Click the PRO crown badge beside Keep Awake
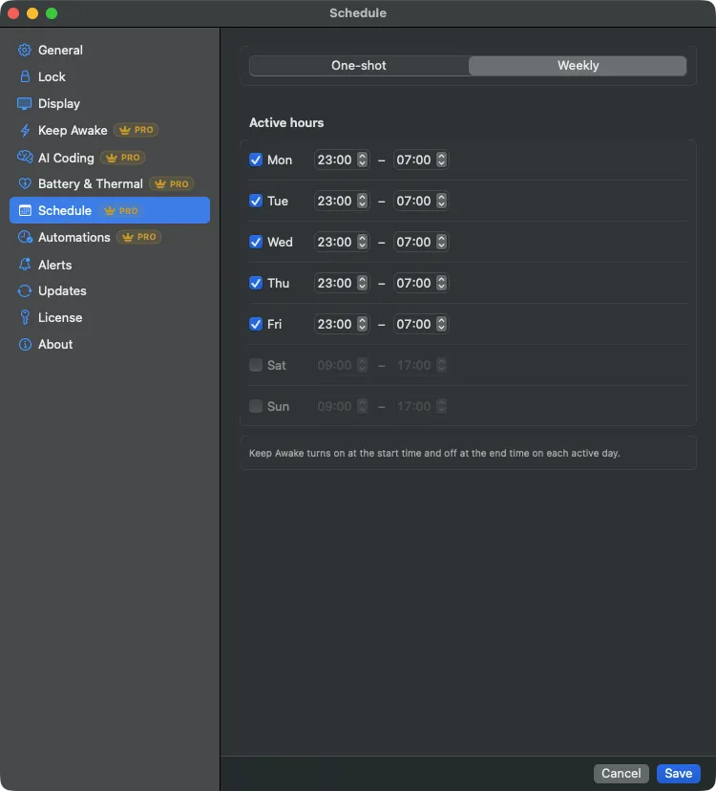The width and height of the screenshot is (716, 791). 137,130
